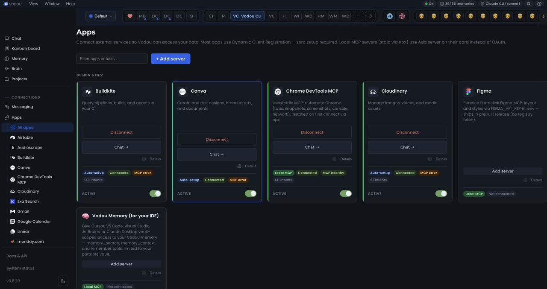The width and height of the screenshot is (547, 289).
Task: Click the Chrome logo on the DevTools card
Action: tap(278, 91)
